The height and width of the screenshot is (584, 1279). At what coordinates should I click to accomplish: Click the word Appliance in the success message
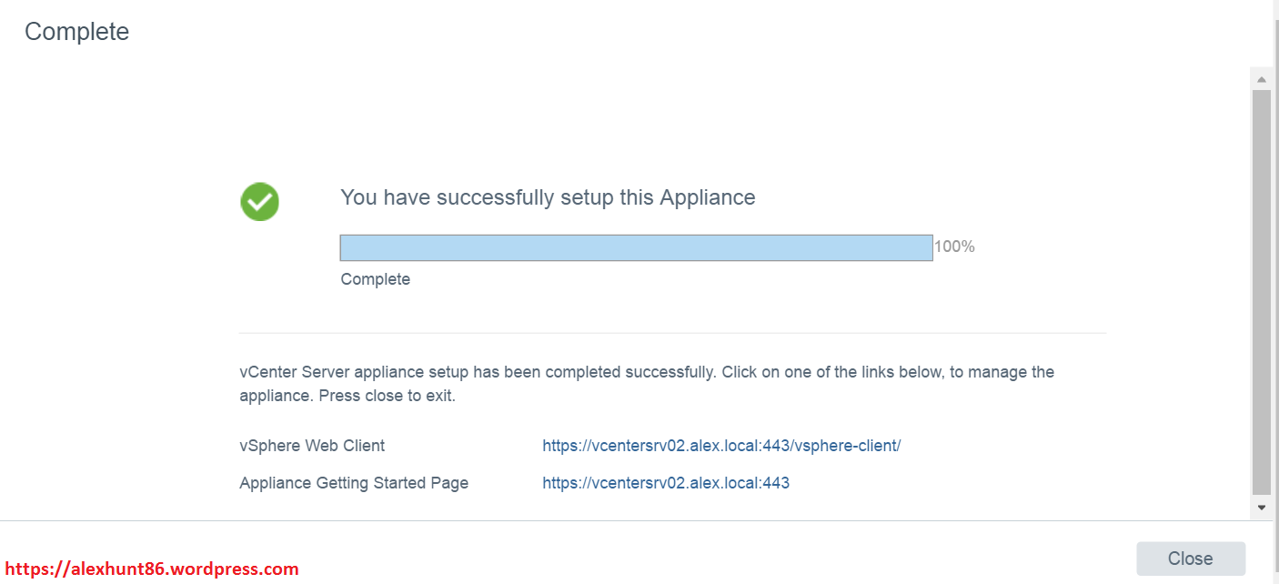(x=708, y=197)
